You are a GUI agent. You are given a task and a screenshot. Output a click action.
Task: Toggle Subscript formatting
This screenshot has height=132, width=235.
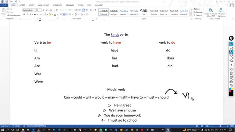tap(38, 15)
